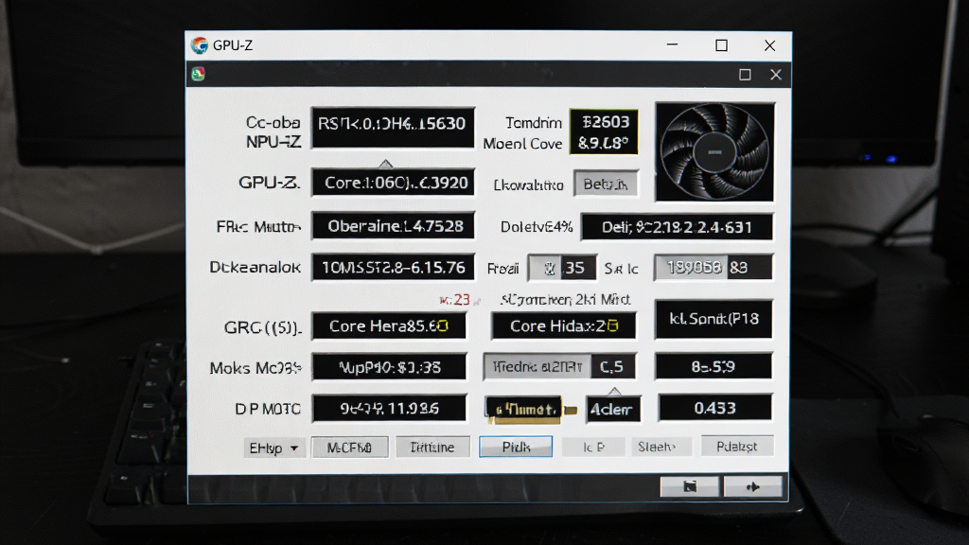
Task: Click the DoletvE4% label
Action: click(537, 227)
